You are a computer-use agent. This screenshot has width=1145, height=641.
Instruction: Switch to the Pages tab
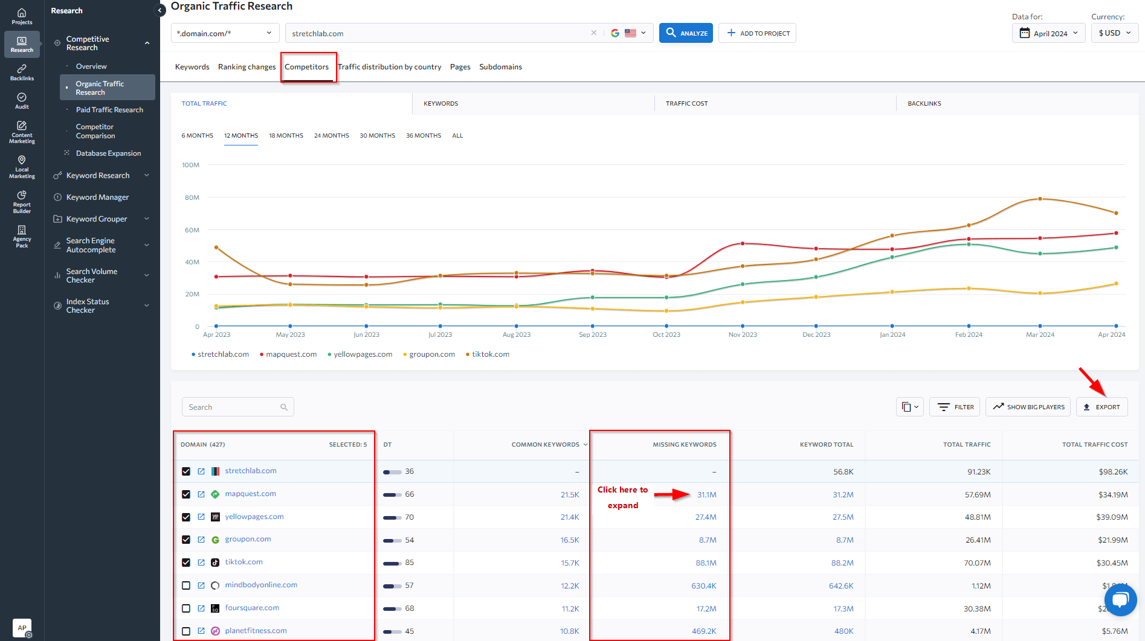pos(460,67)
